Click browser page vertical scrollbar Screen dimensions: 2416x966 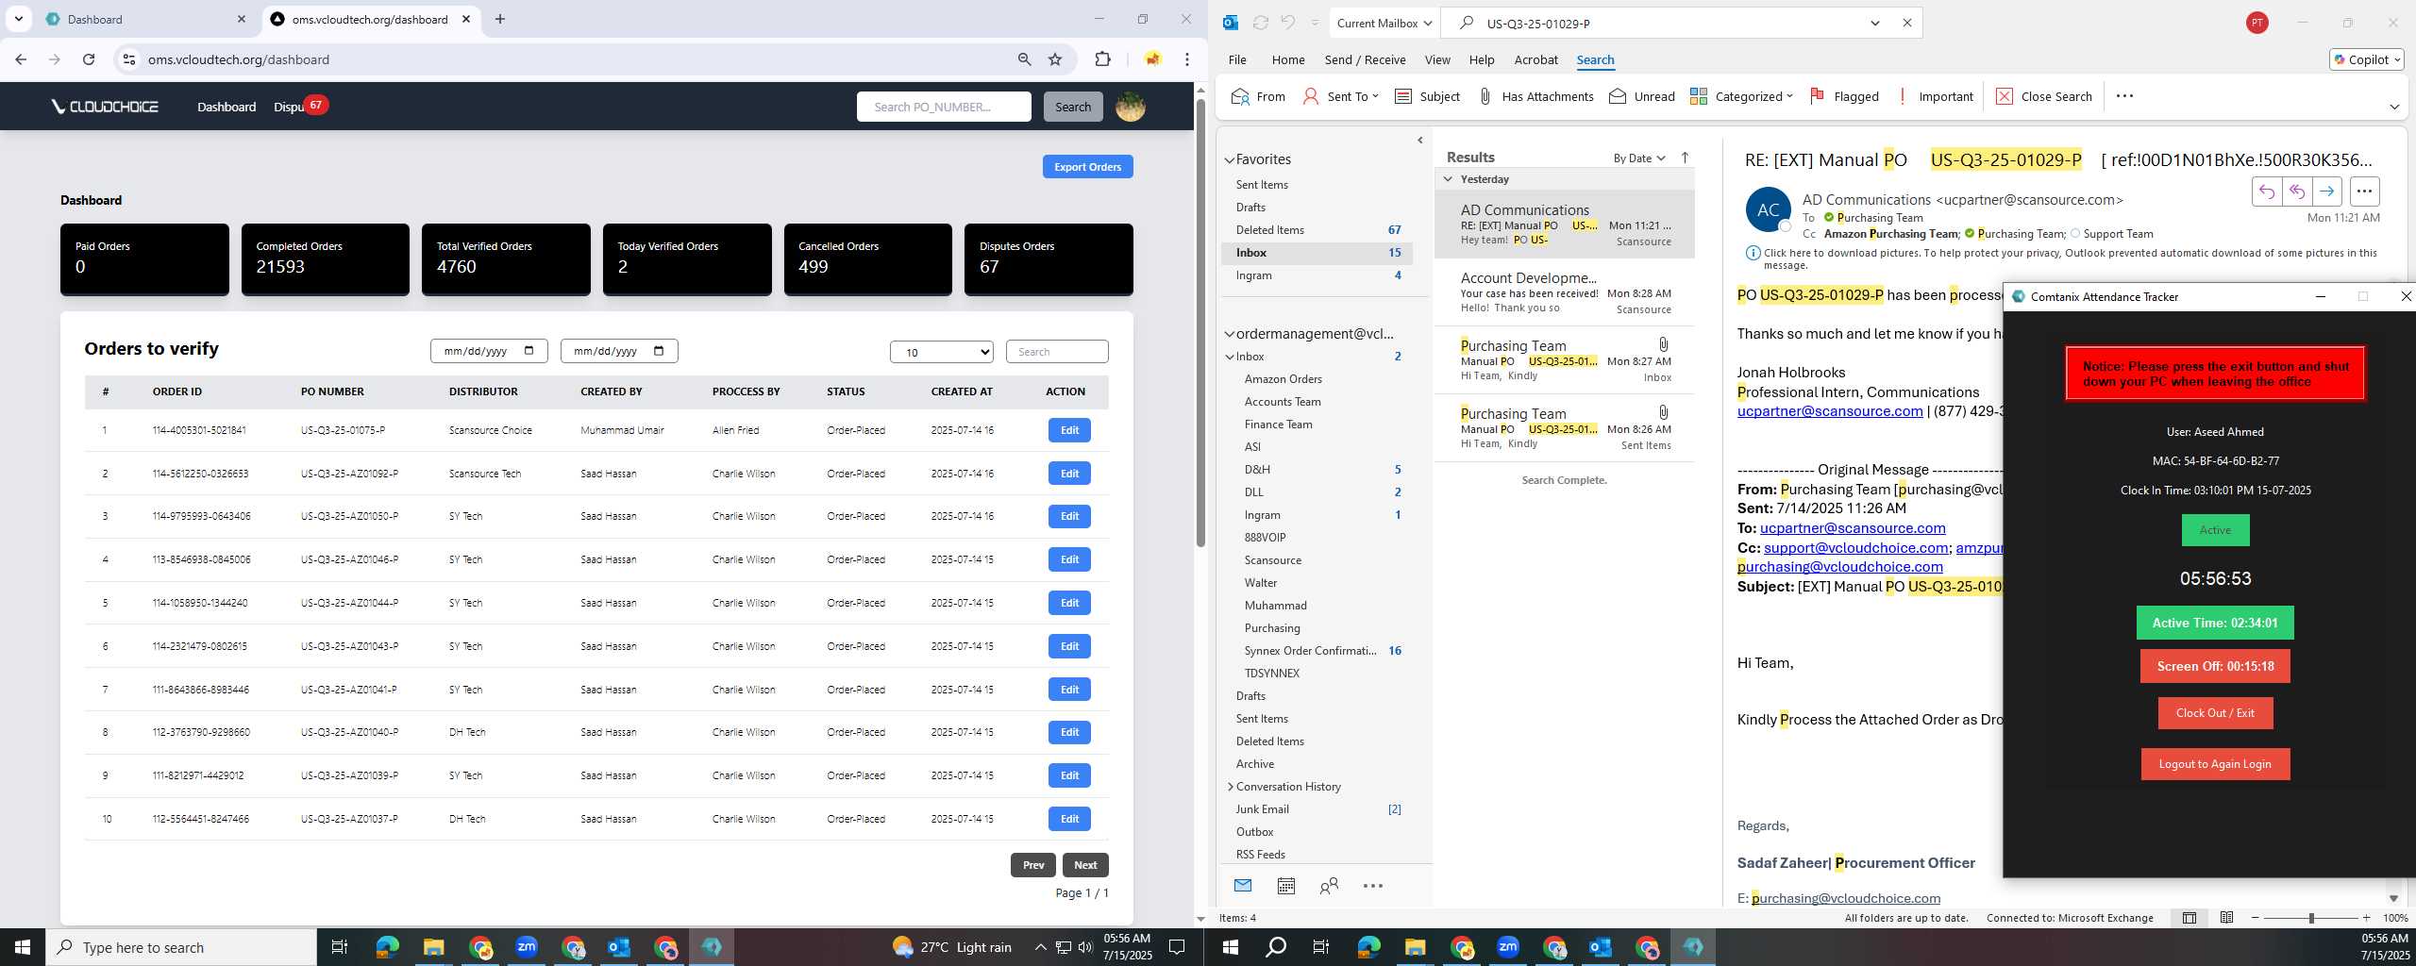pyautogui.click(x=1200, y=321)
